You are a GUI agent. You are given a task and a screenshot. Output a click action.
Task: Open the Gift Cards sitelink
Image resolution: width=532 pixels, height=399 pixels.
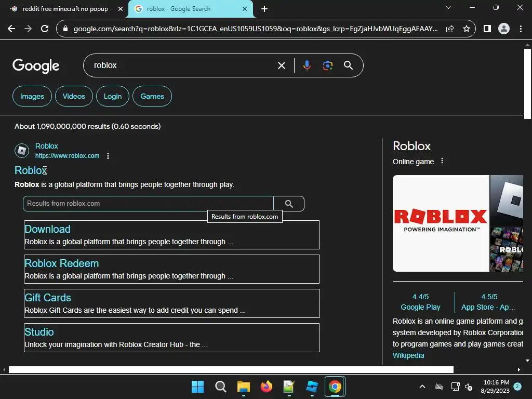click(48, 298)
